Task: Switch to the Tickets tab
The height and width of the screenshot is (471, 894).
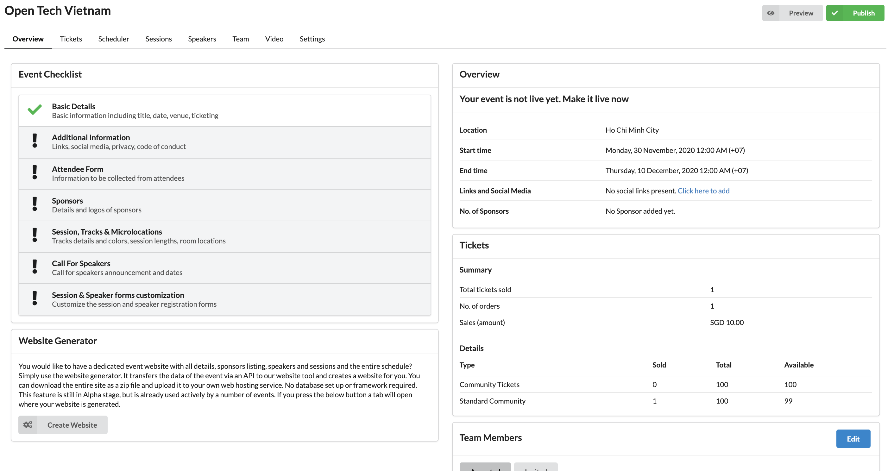Action: 71,39
